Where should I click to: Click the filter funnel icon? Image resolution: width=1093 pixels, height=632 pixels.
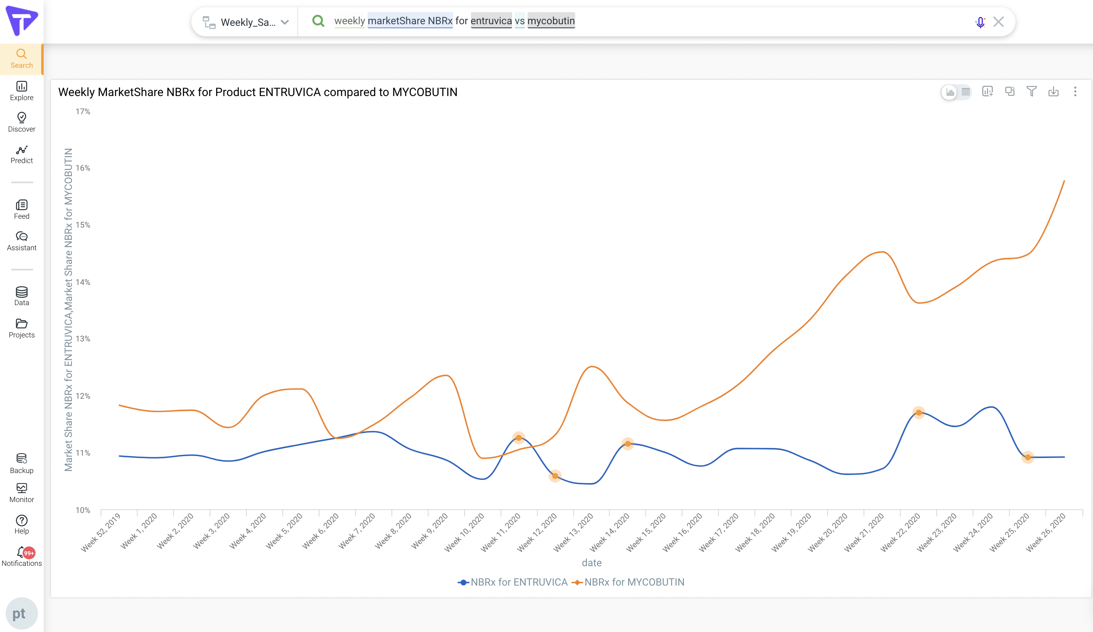coord(1032,92)
